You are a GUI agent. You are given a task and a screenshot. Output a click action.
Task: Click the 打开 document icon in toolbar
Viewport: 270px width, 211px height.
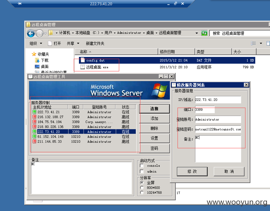point(50,43)
